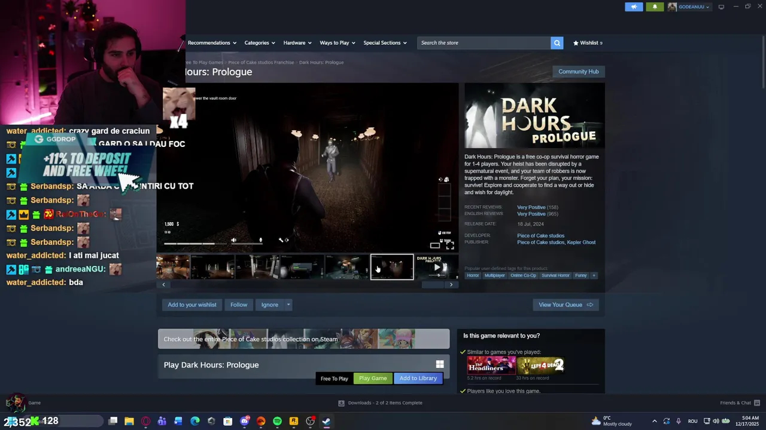Open Left 4 Dead 2 similar game thumbnail

point(540,365)
